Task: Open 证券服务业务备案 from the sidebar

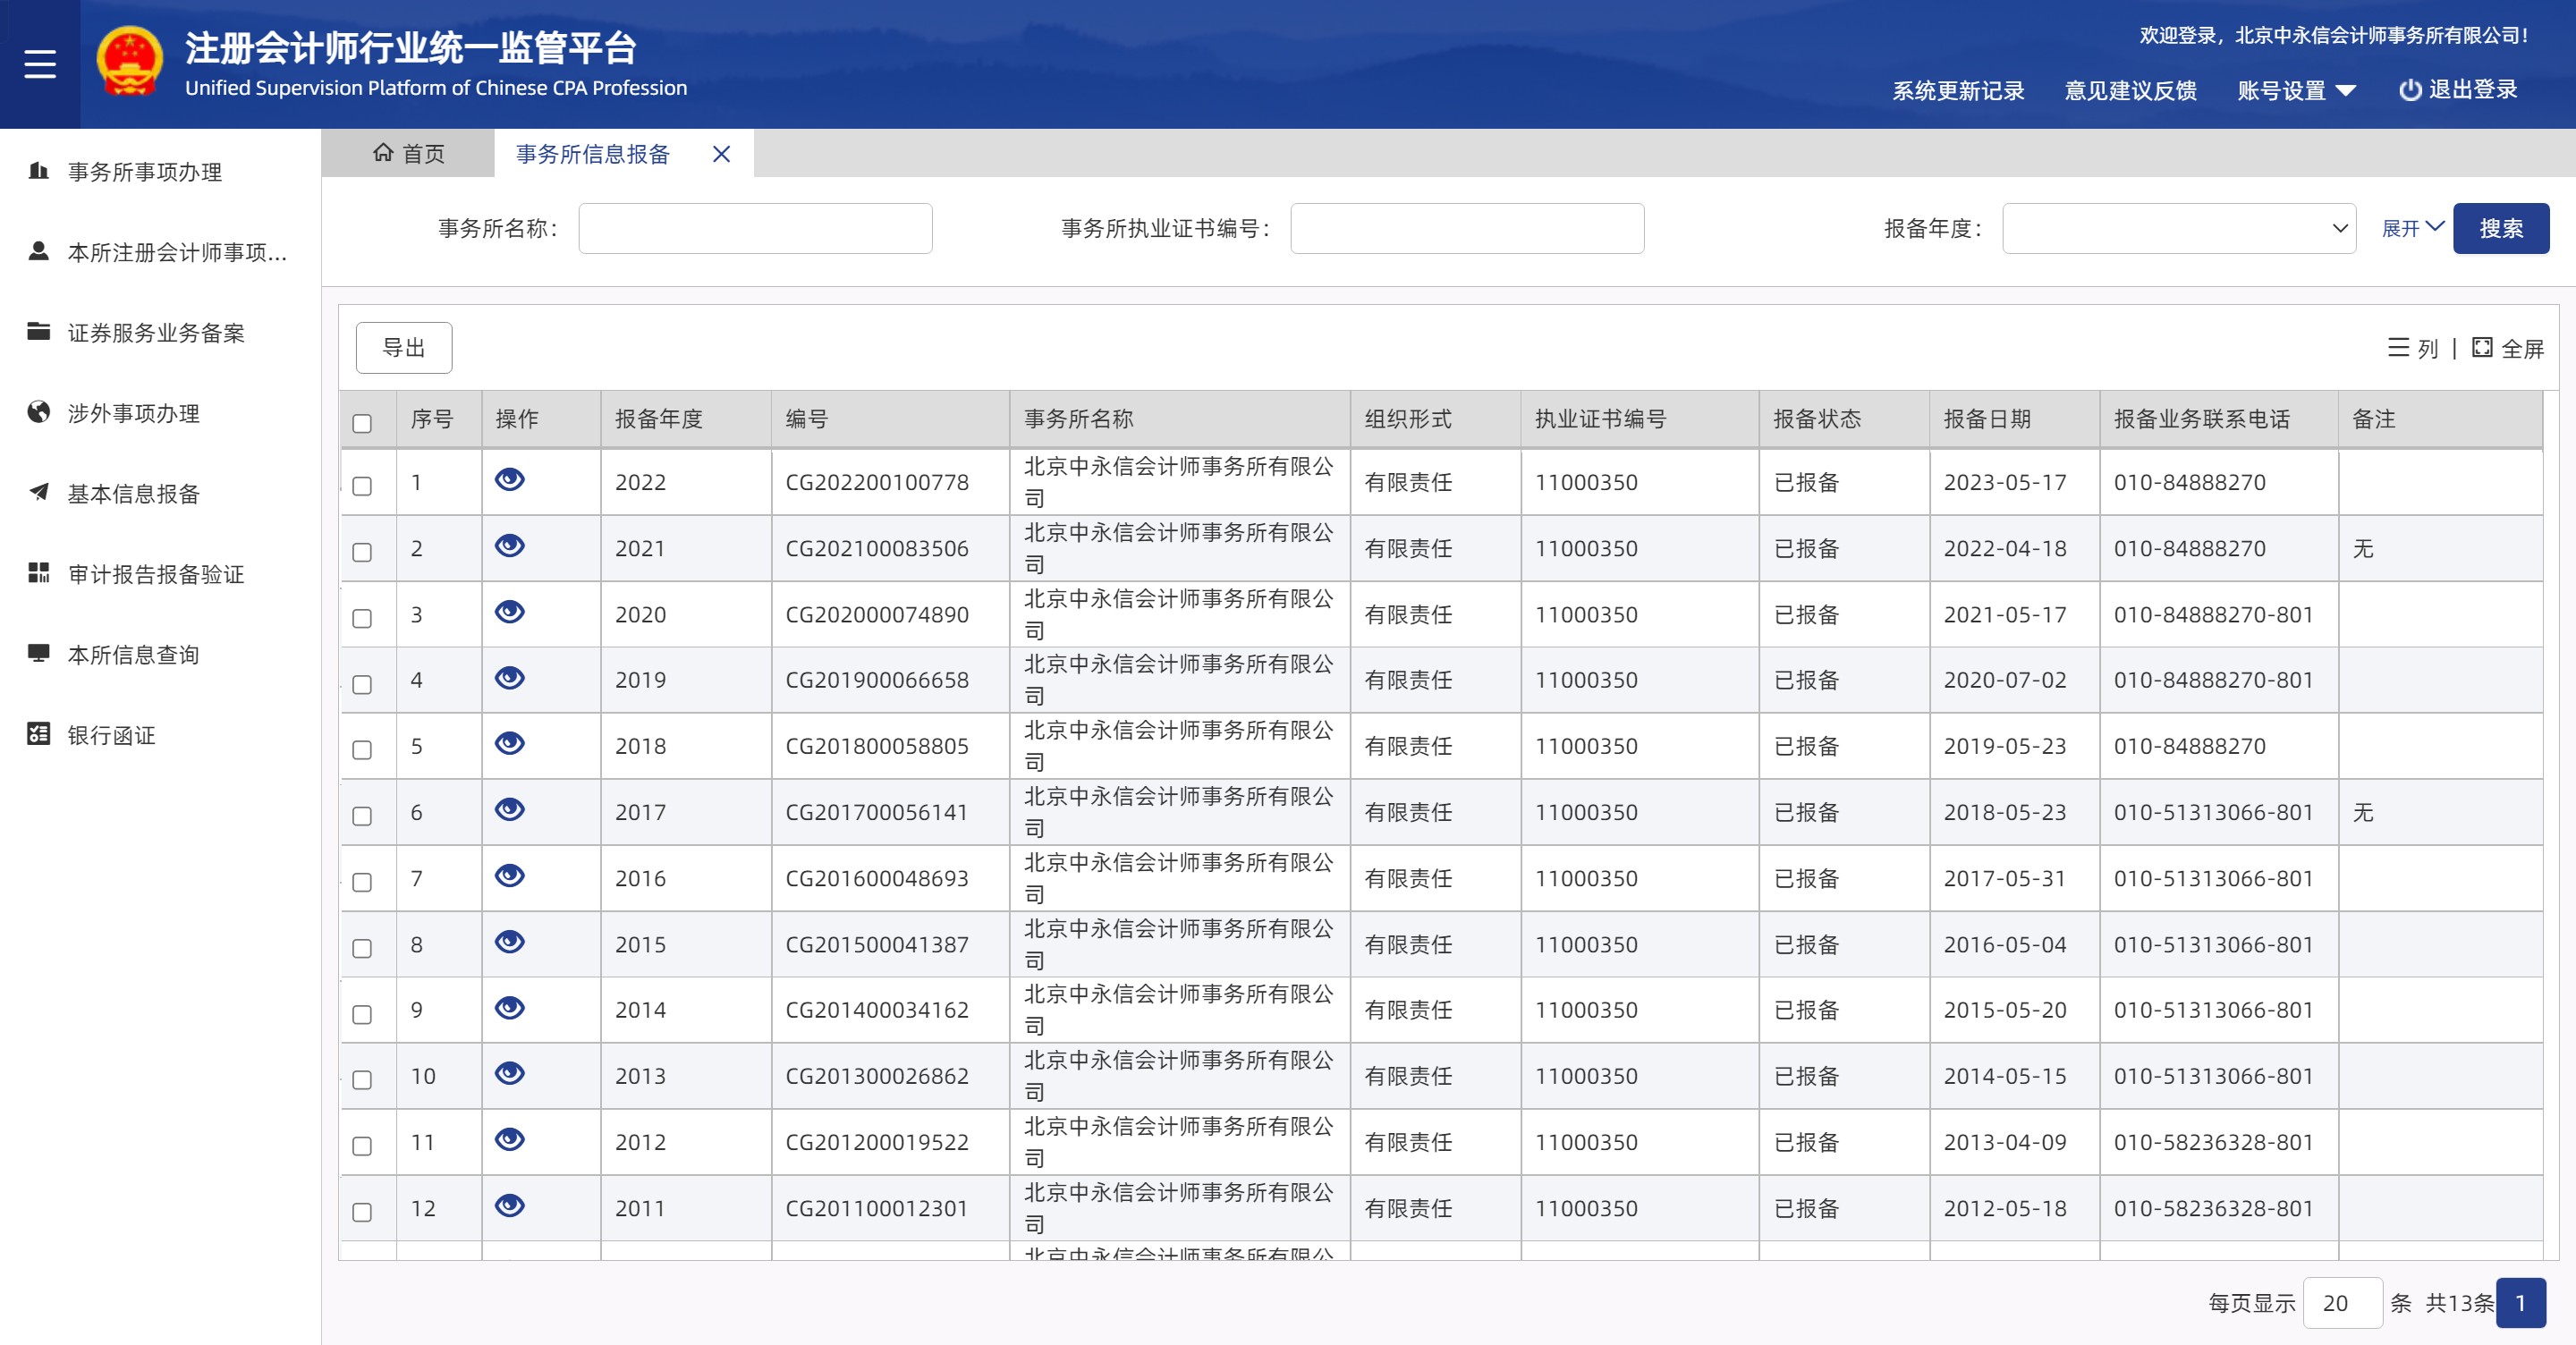Action: 156,333
